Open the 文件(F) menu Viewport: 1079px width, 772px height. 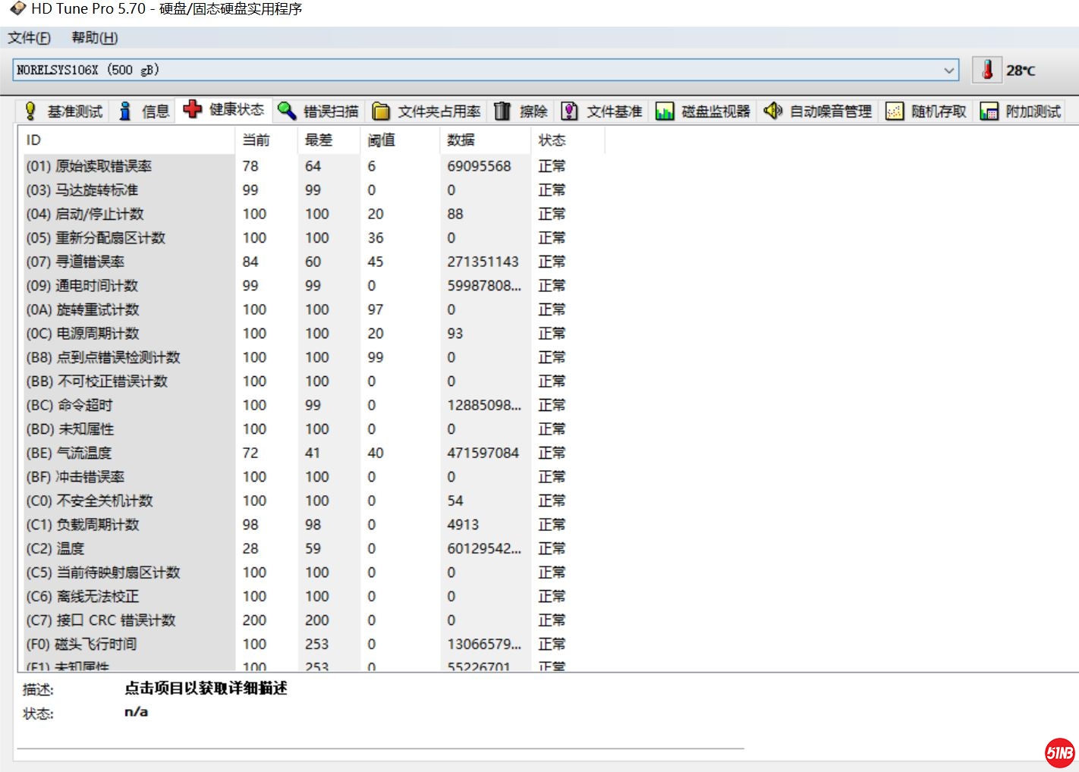pyautogui.click(x=30, y=38)
